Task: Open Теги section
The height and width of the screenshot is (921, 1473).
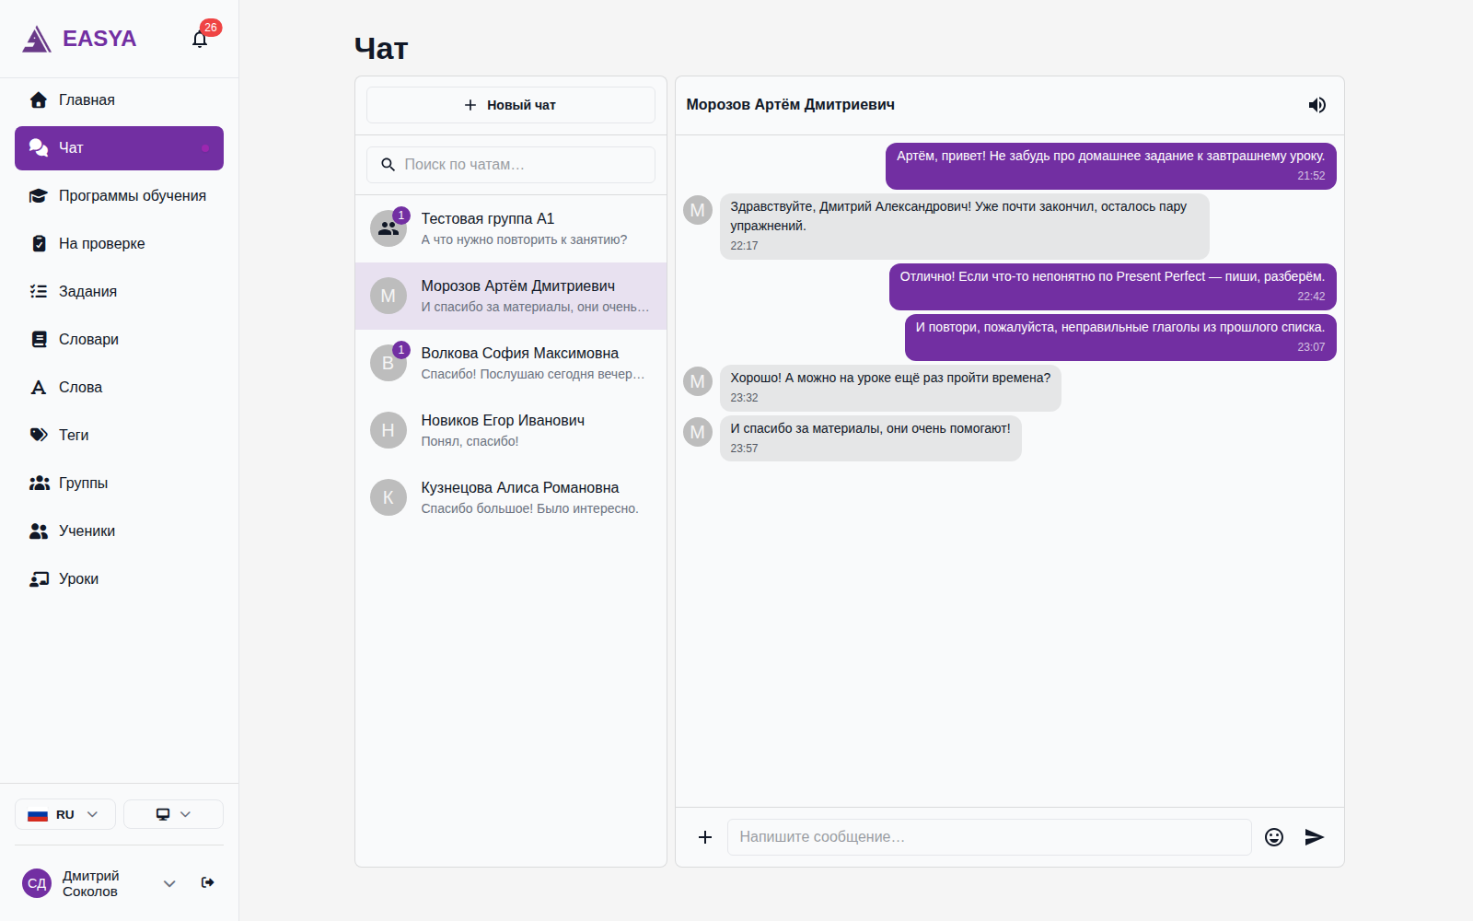Action: 119,436
